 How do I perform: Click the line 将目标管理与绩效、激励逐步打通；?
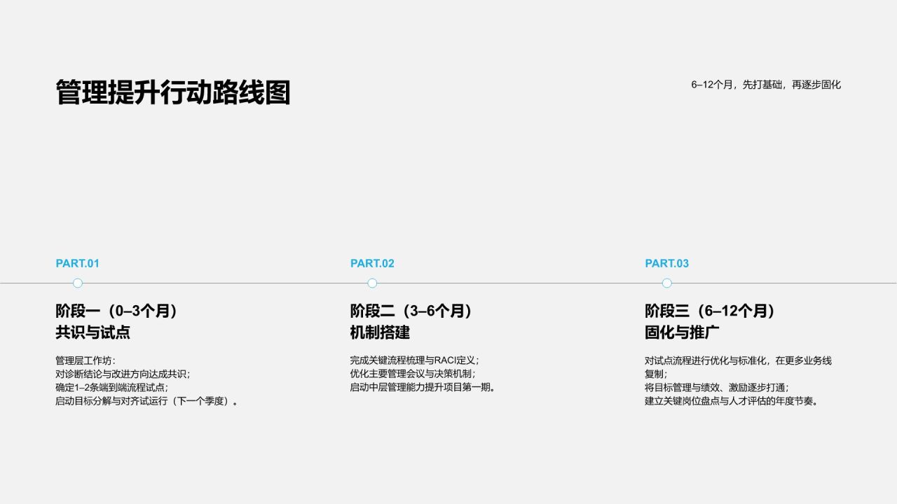(x=717, y=387)
